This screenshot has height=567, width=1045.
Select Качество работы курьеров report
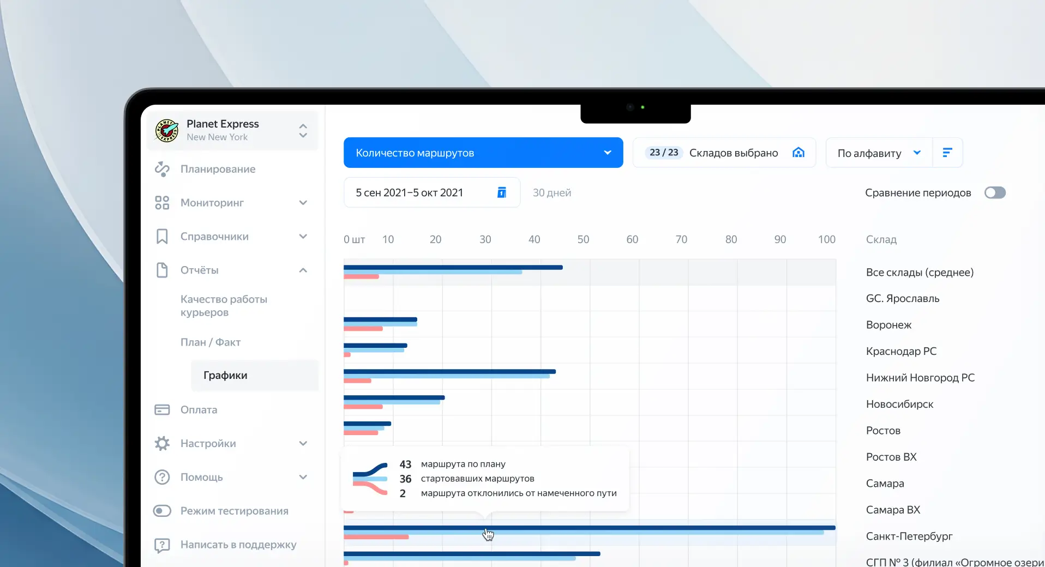224,306
